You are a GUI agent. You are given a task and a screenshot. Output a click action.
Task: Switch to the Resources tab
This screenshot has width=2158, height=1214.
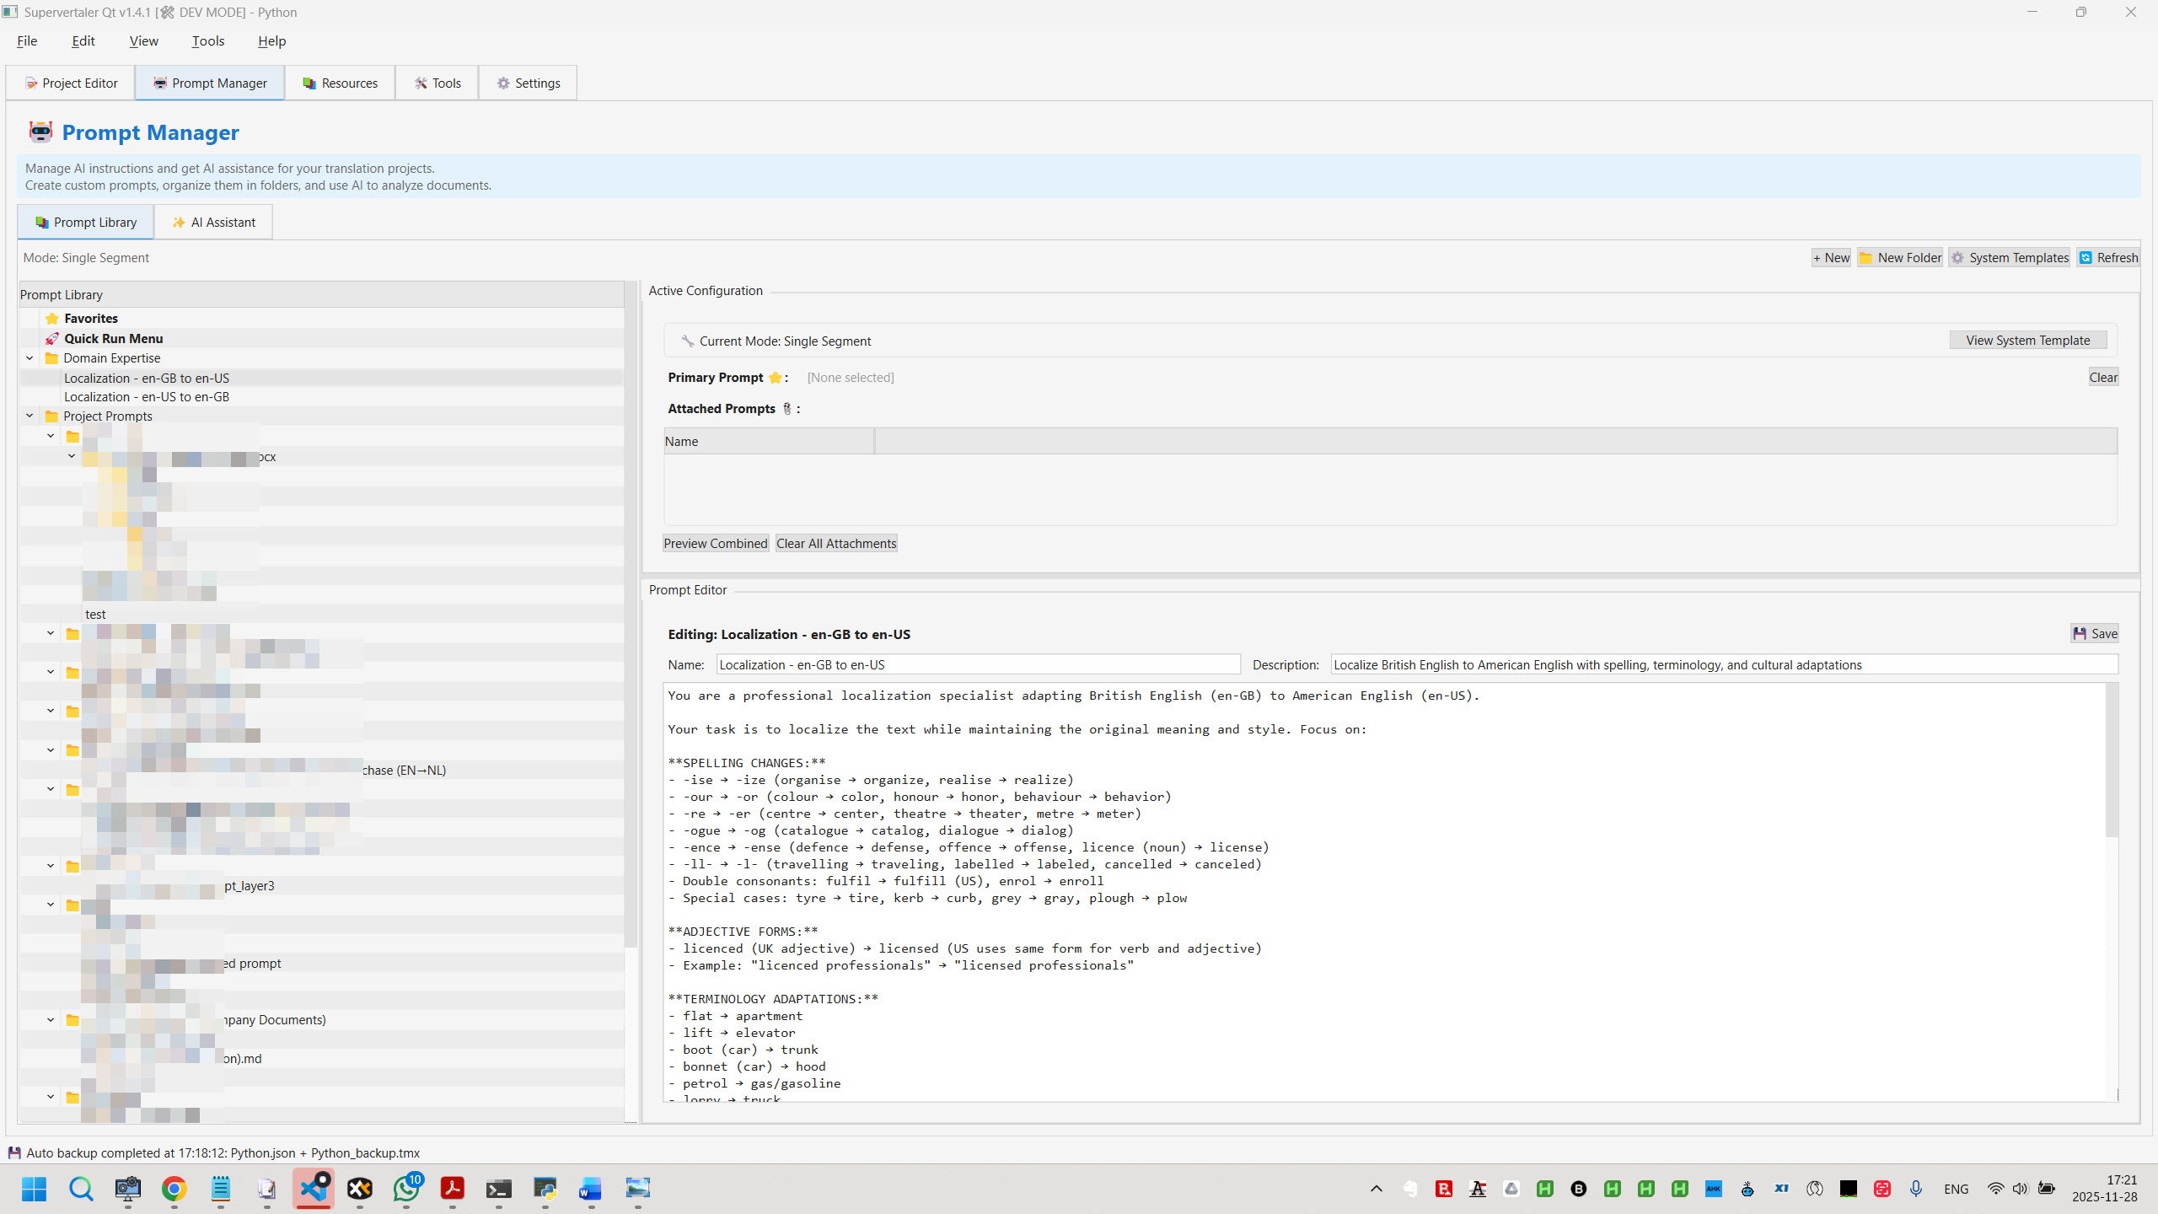tap(340, 83)
